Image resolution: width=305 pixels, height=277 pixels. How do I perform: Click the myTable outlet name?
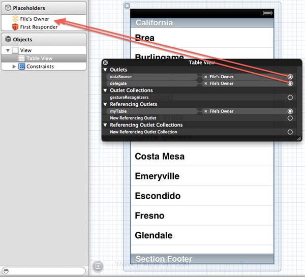(x=118, y=111)
